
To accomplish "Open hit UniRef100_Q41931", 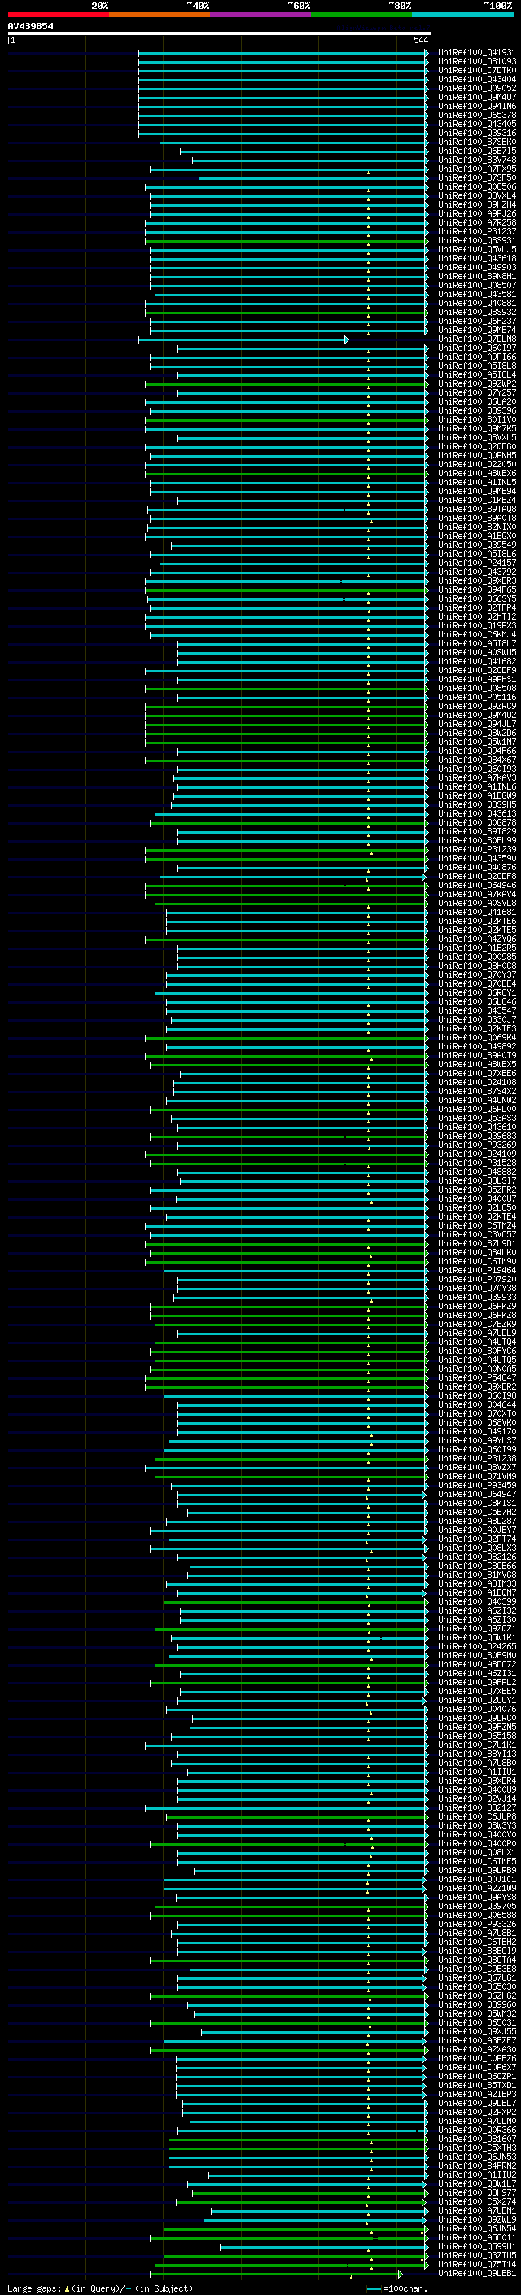I will click(x=477, y=53).
